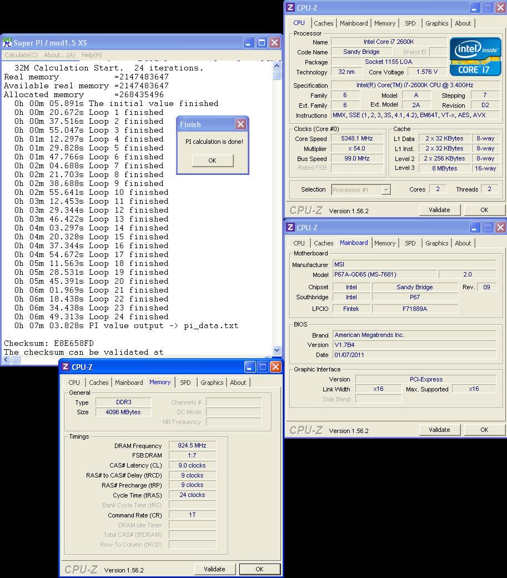Image resolution: width=507 pixels, height=578 pixels.
Task: Click the BIOS Date 01/07/2011 value
Action: (414, 355)
